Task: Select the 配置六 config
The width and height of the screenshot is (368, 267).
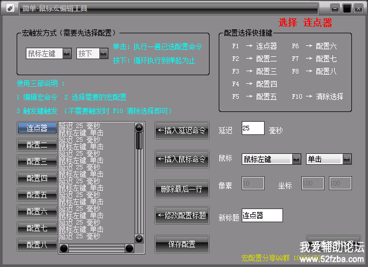Action: click(37, 211)
